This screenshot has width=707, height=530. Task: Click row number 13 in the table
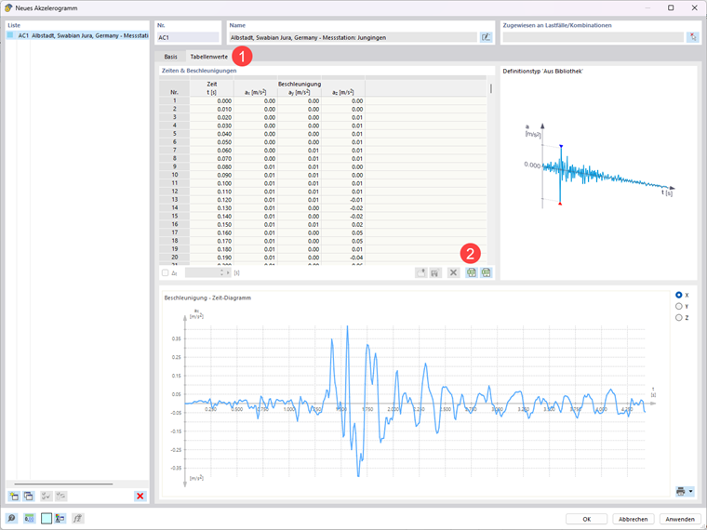coord(175,200)
